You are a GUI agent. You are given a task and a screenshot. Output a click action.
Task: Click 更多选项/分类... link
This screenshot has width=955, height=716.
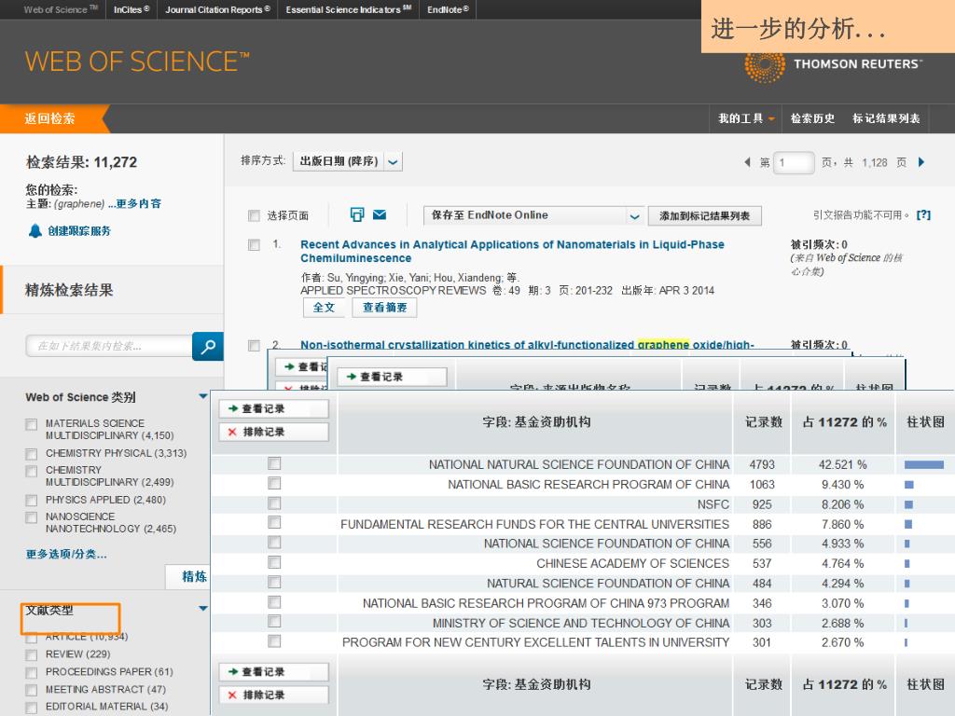66,554
